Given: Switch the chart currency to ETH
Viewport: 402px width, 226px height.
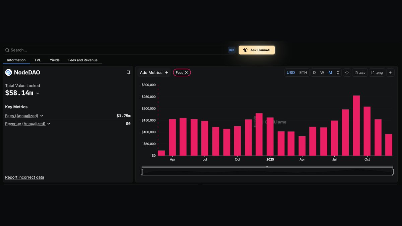Looking at the screenshot, I should 303,72.
